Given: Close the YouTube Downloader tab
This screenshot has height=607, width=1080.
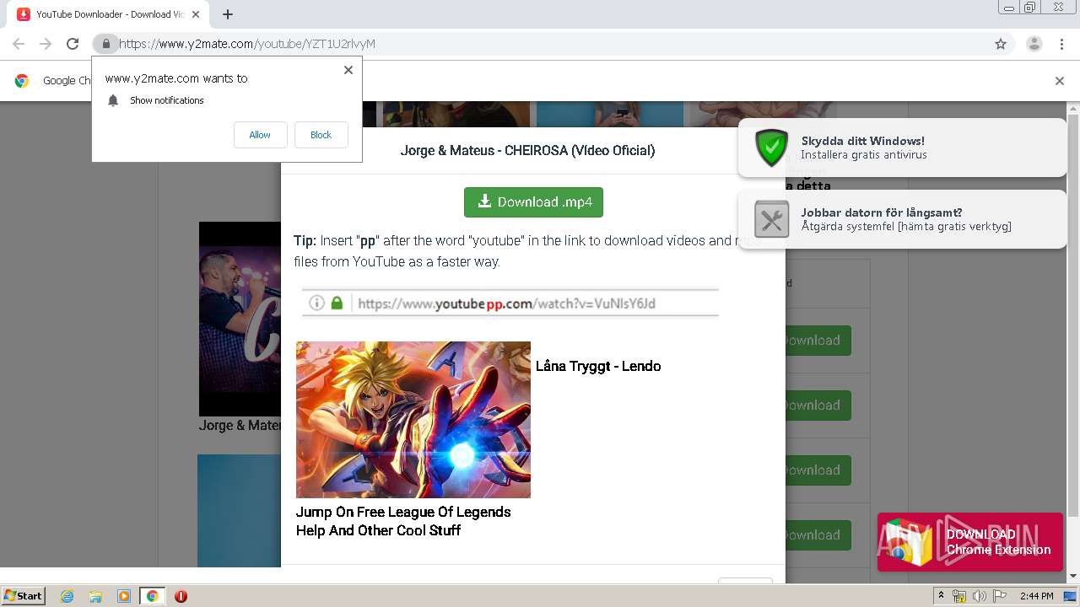Looking at the screenshot, I should pos(196,14).
